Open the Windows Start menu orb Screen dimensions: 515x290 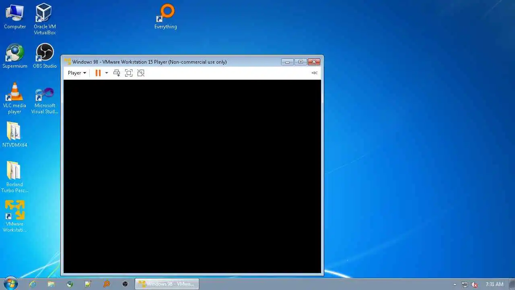coord(10,284)
